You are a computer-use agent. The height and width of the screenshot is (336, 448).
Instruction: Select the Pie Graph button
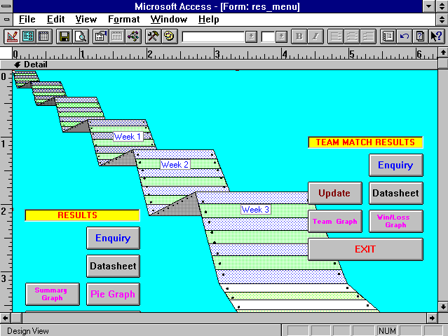pos(112,294)
